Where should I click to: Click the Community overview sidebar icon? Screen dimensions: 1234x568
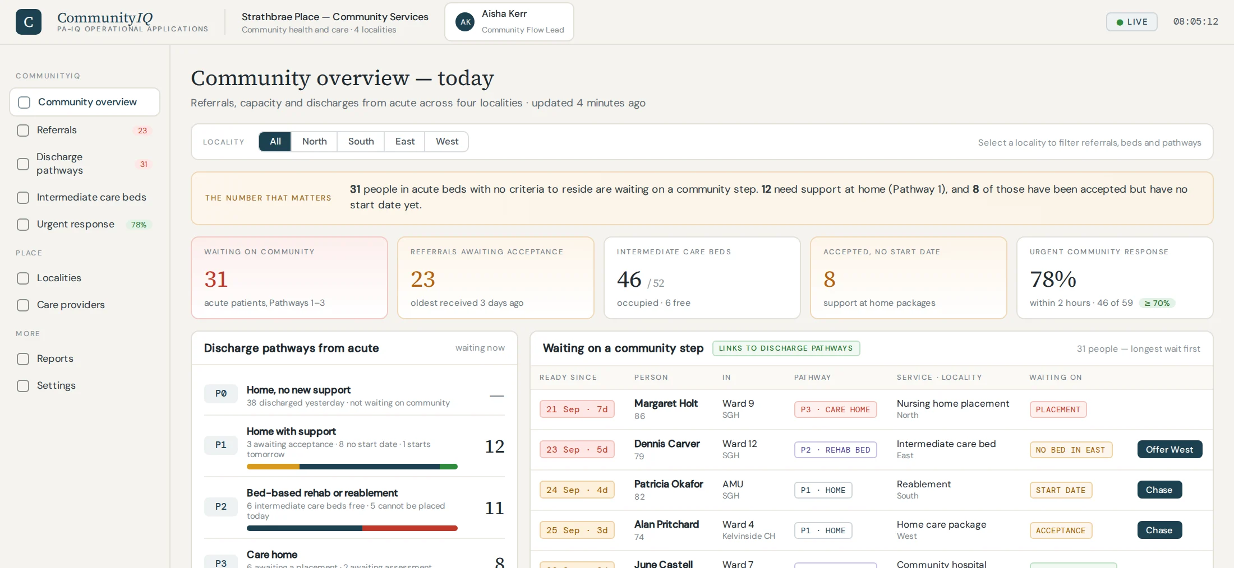pos(24,103)
